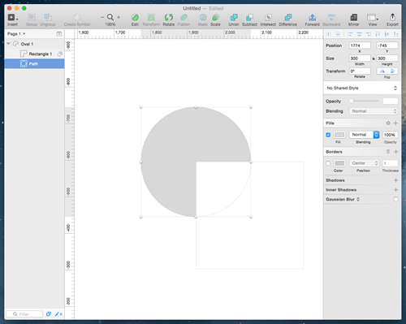This screenshot has width=406, height=324.
Task: Flip the shape vertically
Action: 393,71
